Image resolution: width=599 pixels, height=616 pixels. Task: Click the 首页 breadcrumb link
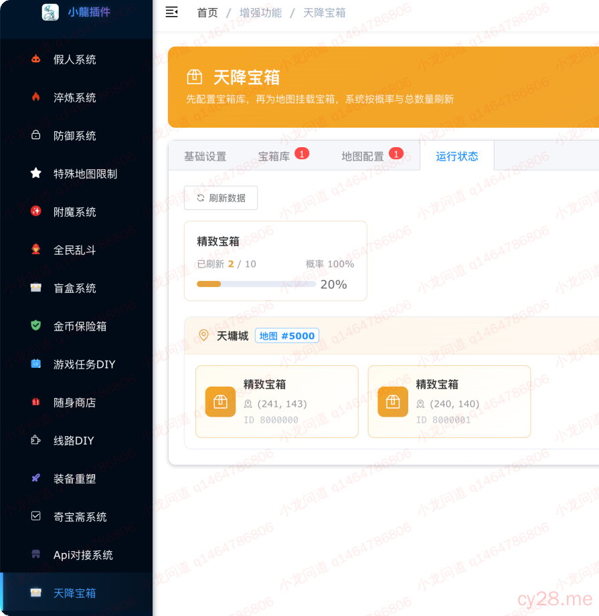pyautogui.click(x=207, y=13)
